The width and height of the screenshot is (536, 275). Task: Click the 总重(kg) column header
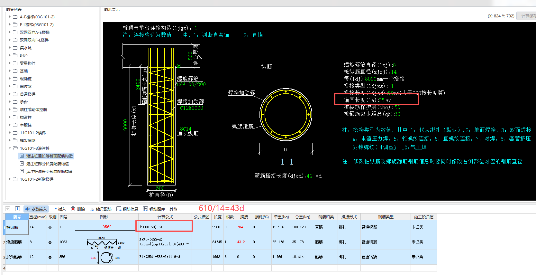tap(302, 217)
